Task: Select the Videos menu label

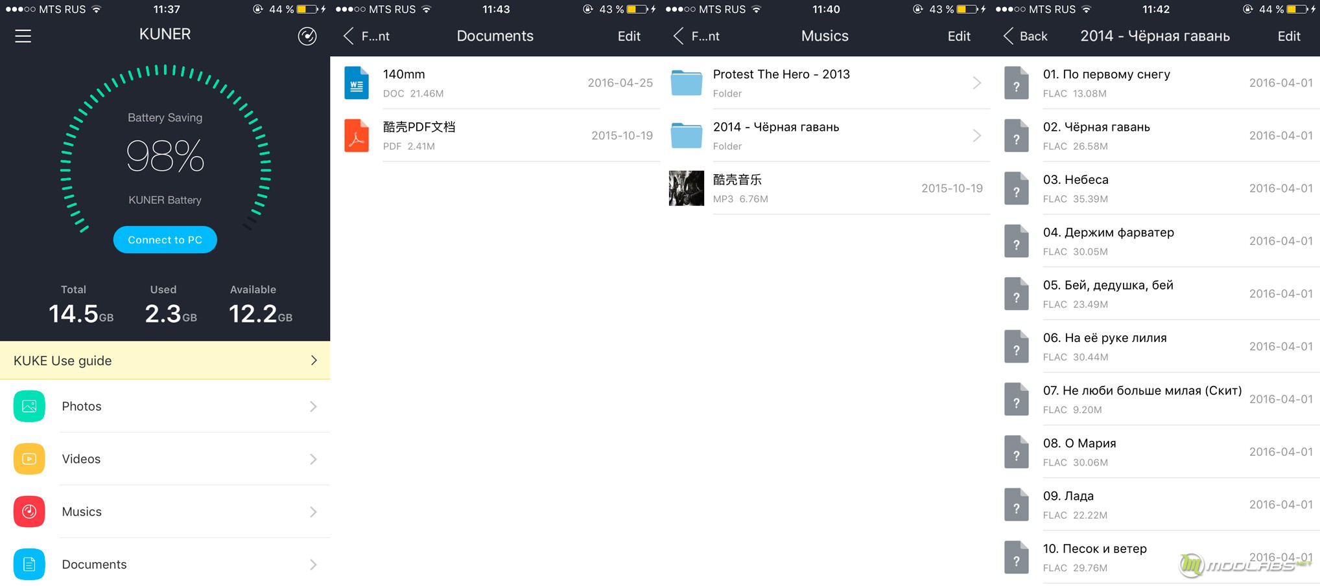Action: [81, 459]
